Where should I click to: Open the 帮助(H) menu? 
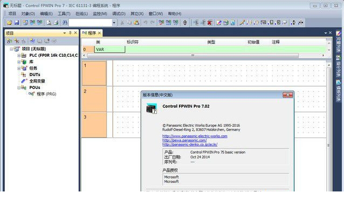[175, 13]
